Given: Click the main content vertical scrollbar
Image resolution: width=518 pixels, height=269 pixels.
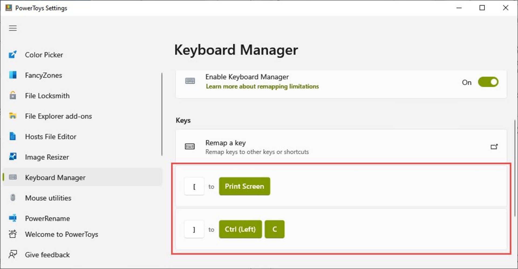Looking at the screenshot, I should point(514,167).
